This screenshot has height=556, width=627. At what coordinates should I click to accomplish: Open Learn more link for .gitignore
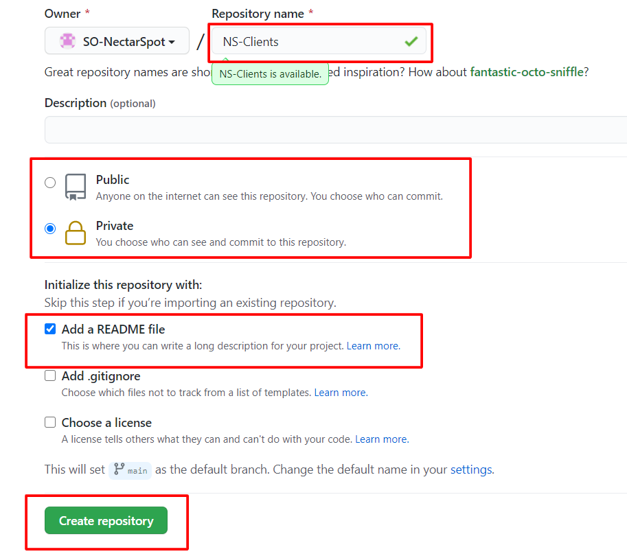point(341,393)
